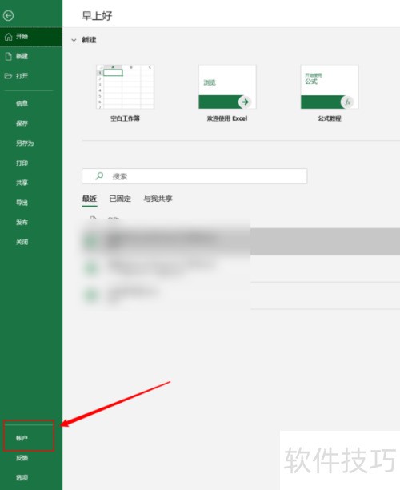The height and width of the screenshot is (490, 400).
Task: Click the back arrow icon
Action: coord(9,15)
